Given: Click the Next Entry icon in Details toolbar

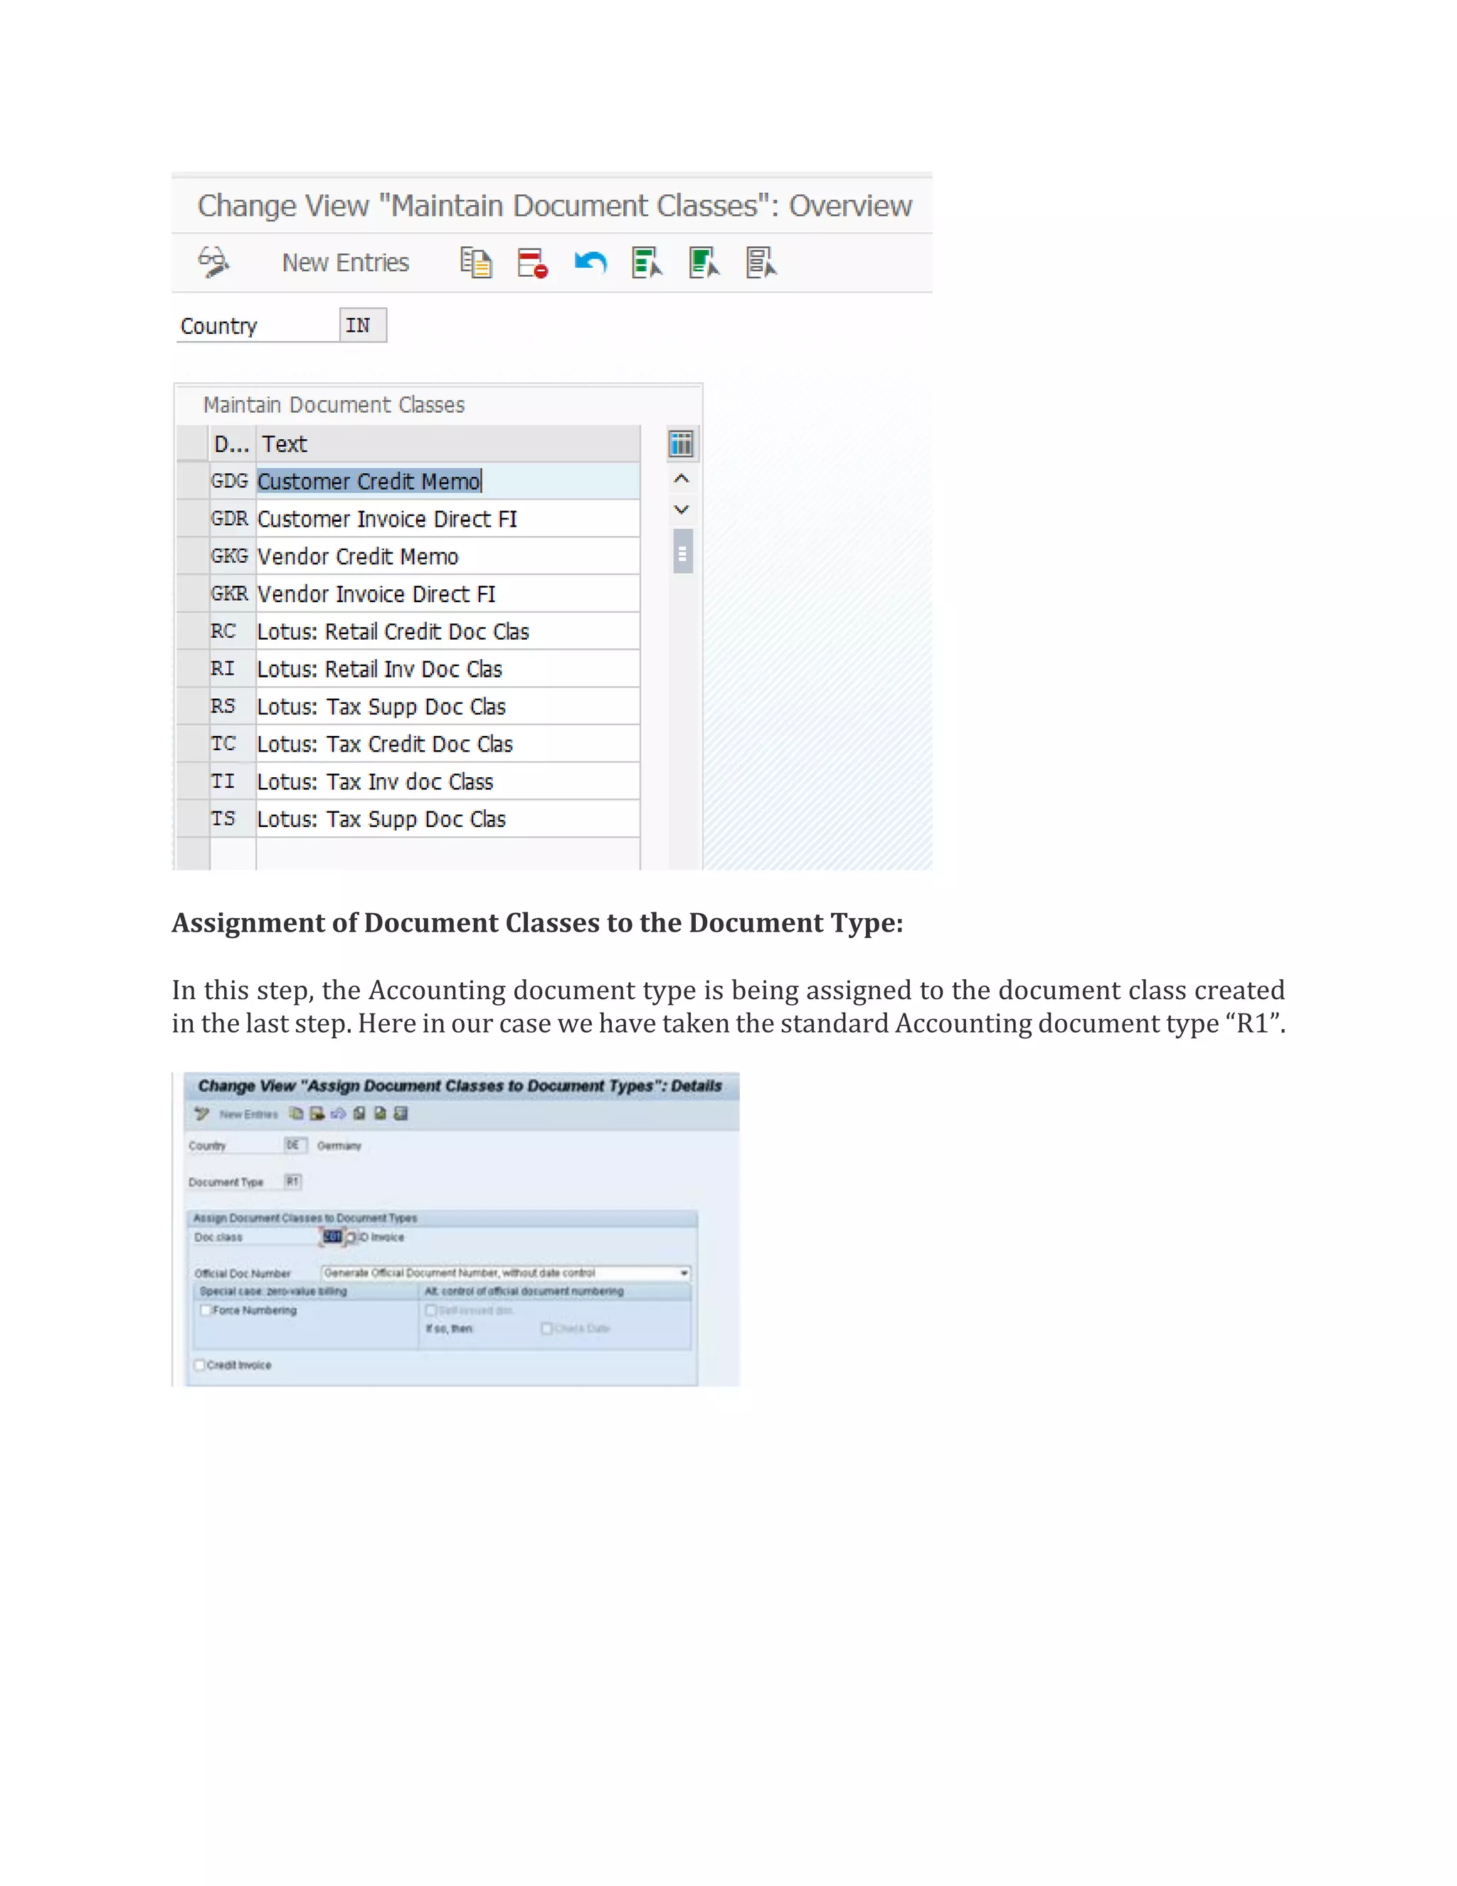Looking at the screenshot, I should [x=381, y=1114].
